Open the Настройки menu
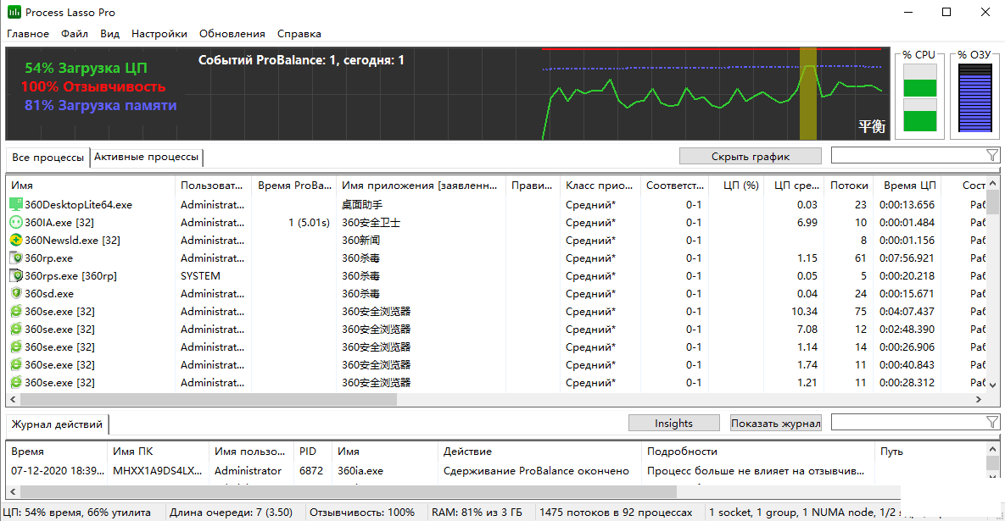This screenshot has height=521, width=1005. (159, 34)
